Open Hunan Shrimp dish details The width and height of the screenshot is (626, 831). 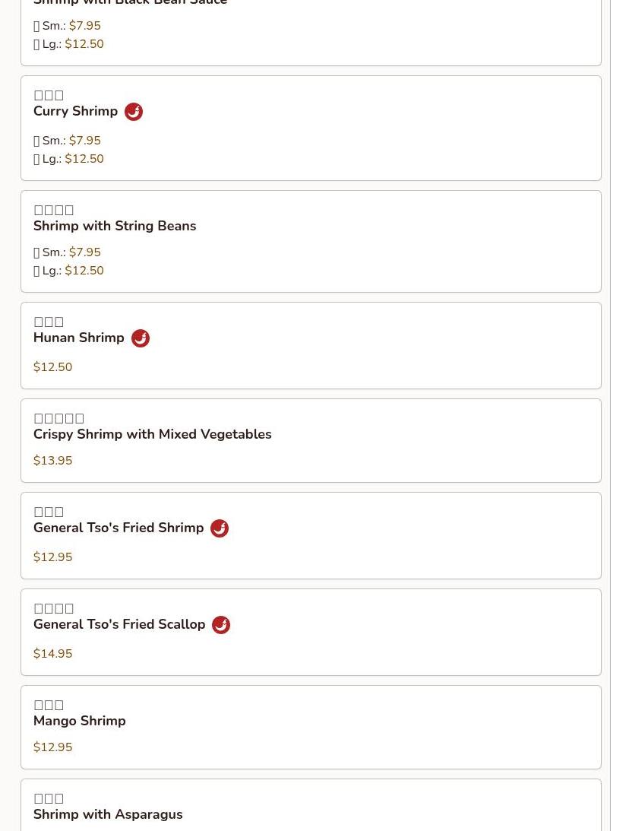click(x=78, y=338)
